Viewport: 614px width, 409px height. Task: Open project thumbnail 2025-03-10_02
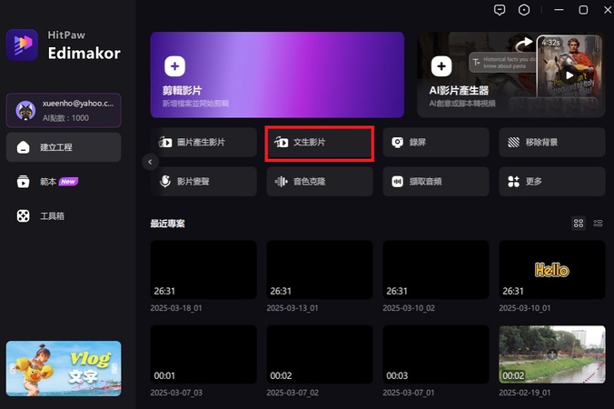[436, 270]
